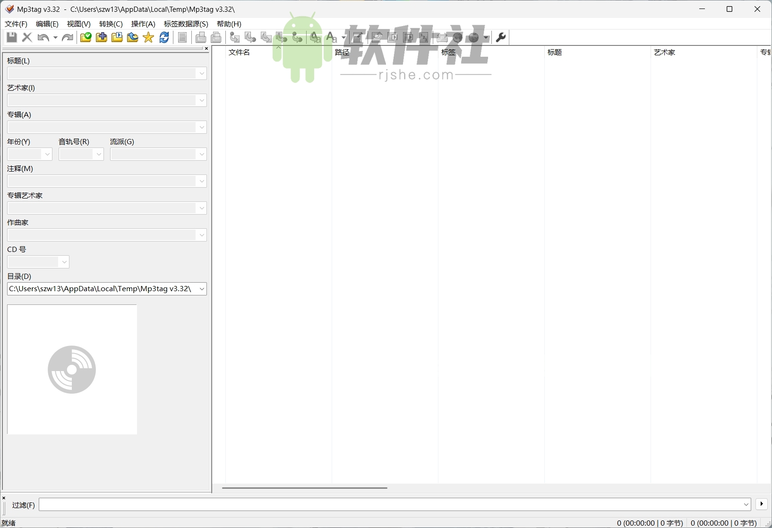Screen dimensions: 772x528
Task: Click the blue Refresh arrows icon
Action: click(164, 37)
